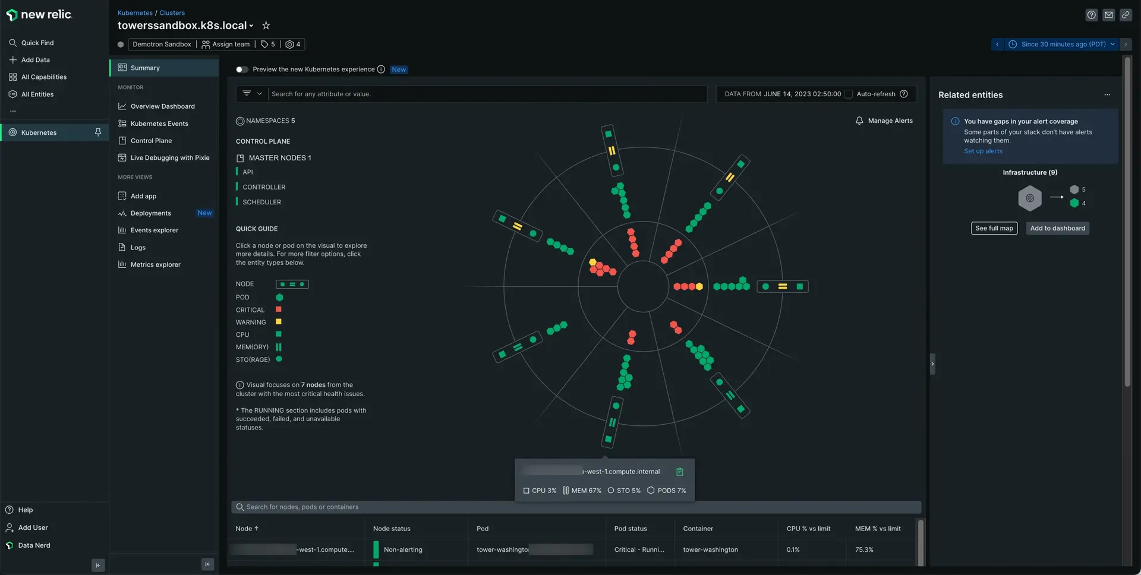Click the right-side node on the radial map
The image size is (1141, 575).
(x=783, y=287)
